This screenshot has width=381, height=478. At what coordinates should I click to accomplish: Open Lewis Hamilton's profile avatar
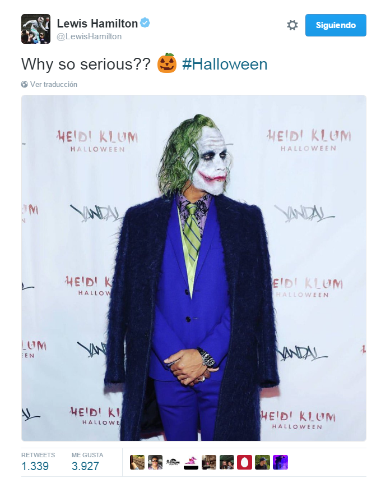coord(36,29)
